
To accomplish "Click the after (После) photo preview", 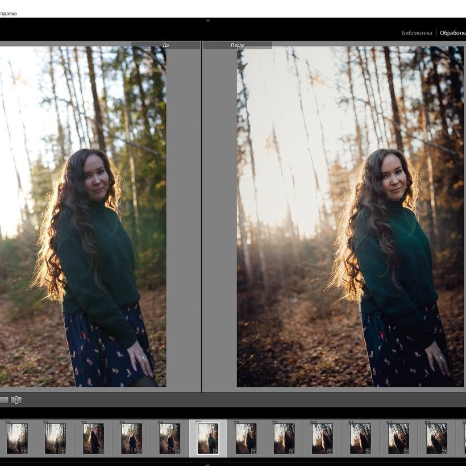I will [x=349, y=216].
